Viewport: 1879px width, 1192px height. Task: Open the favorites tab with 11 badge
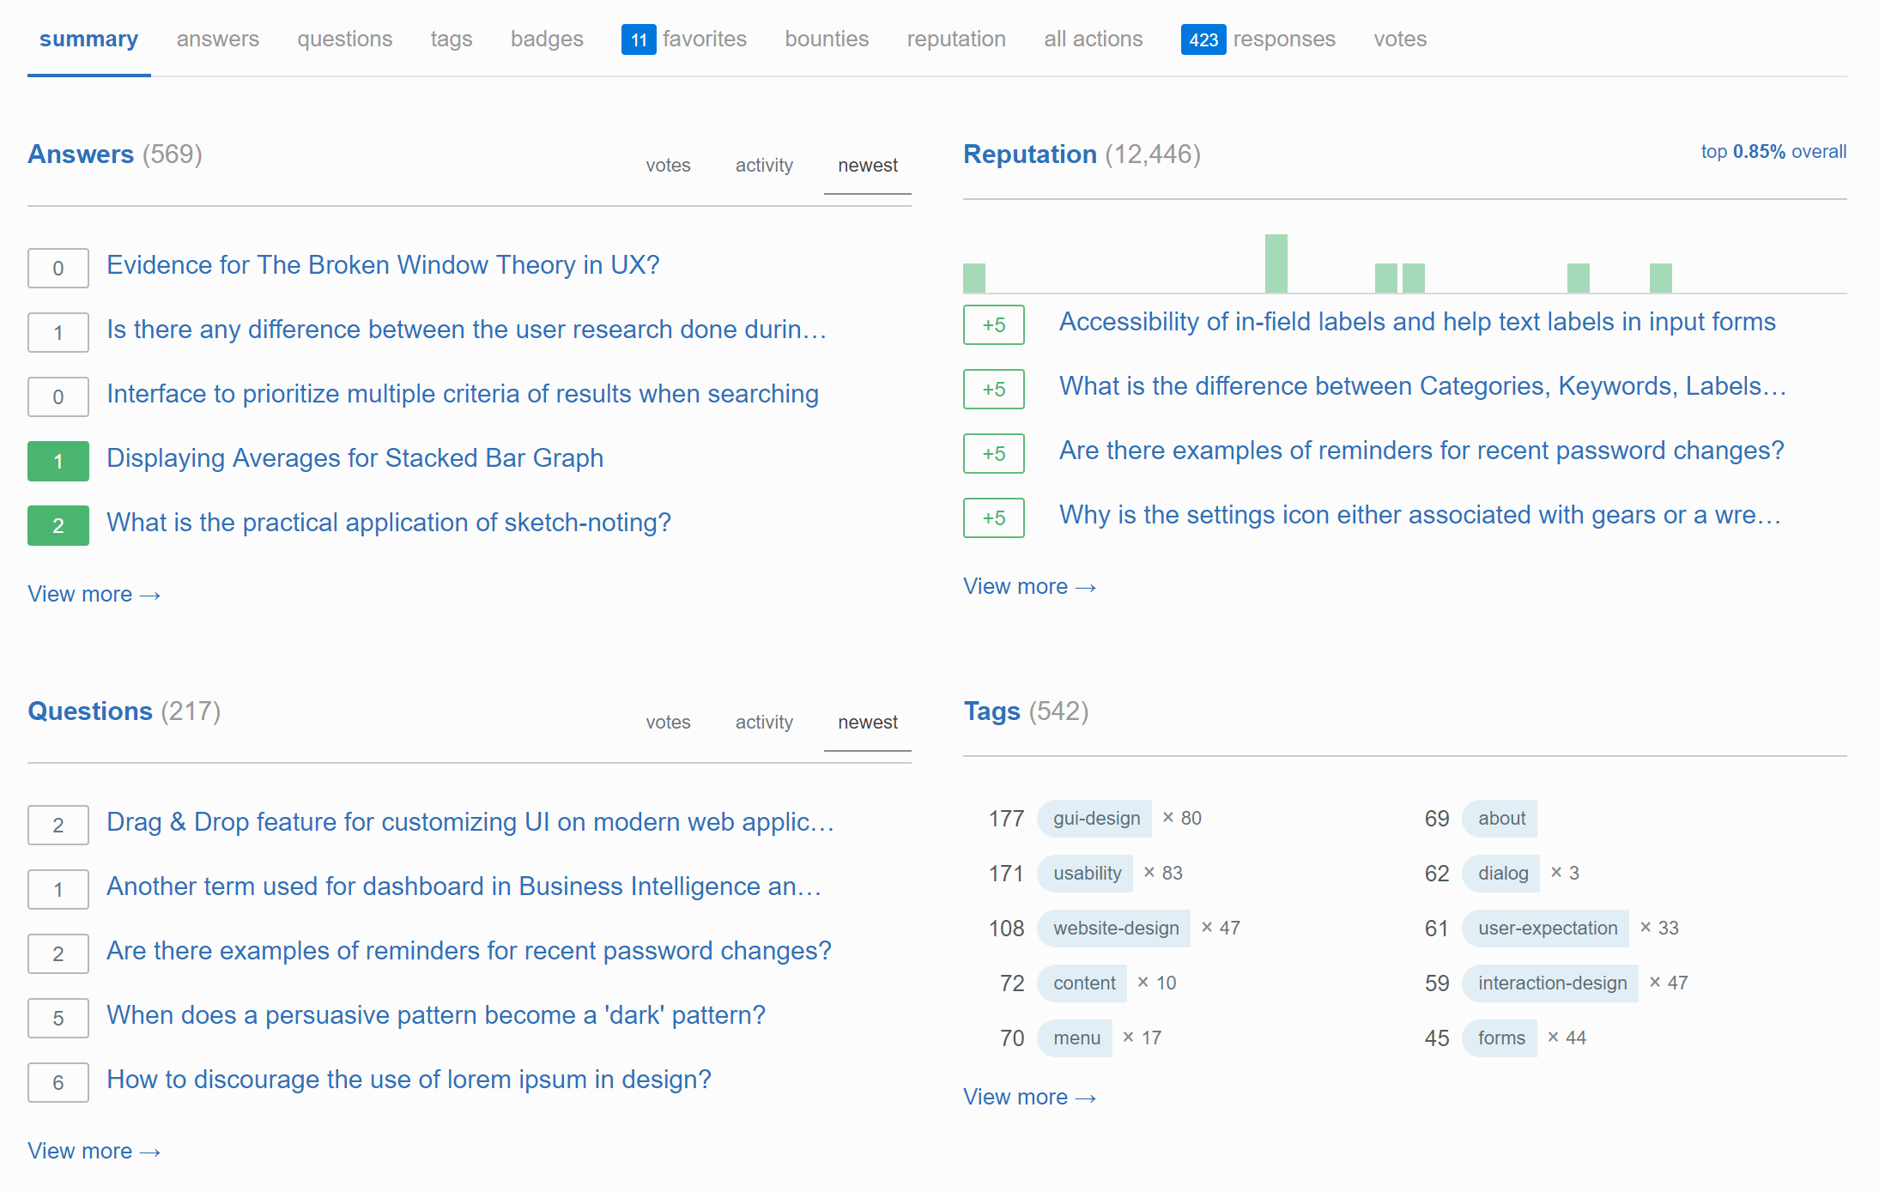[x=685, y=39]
